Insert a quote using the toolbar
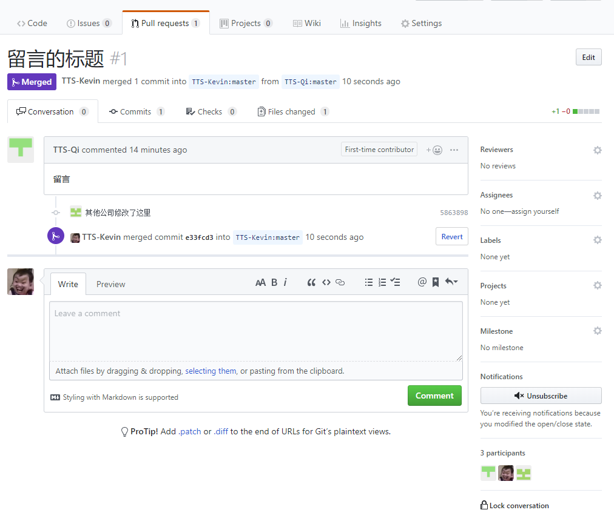 [x=311, y=283]
